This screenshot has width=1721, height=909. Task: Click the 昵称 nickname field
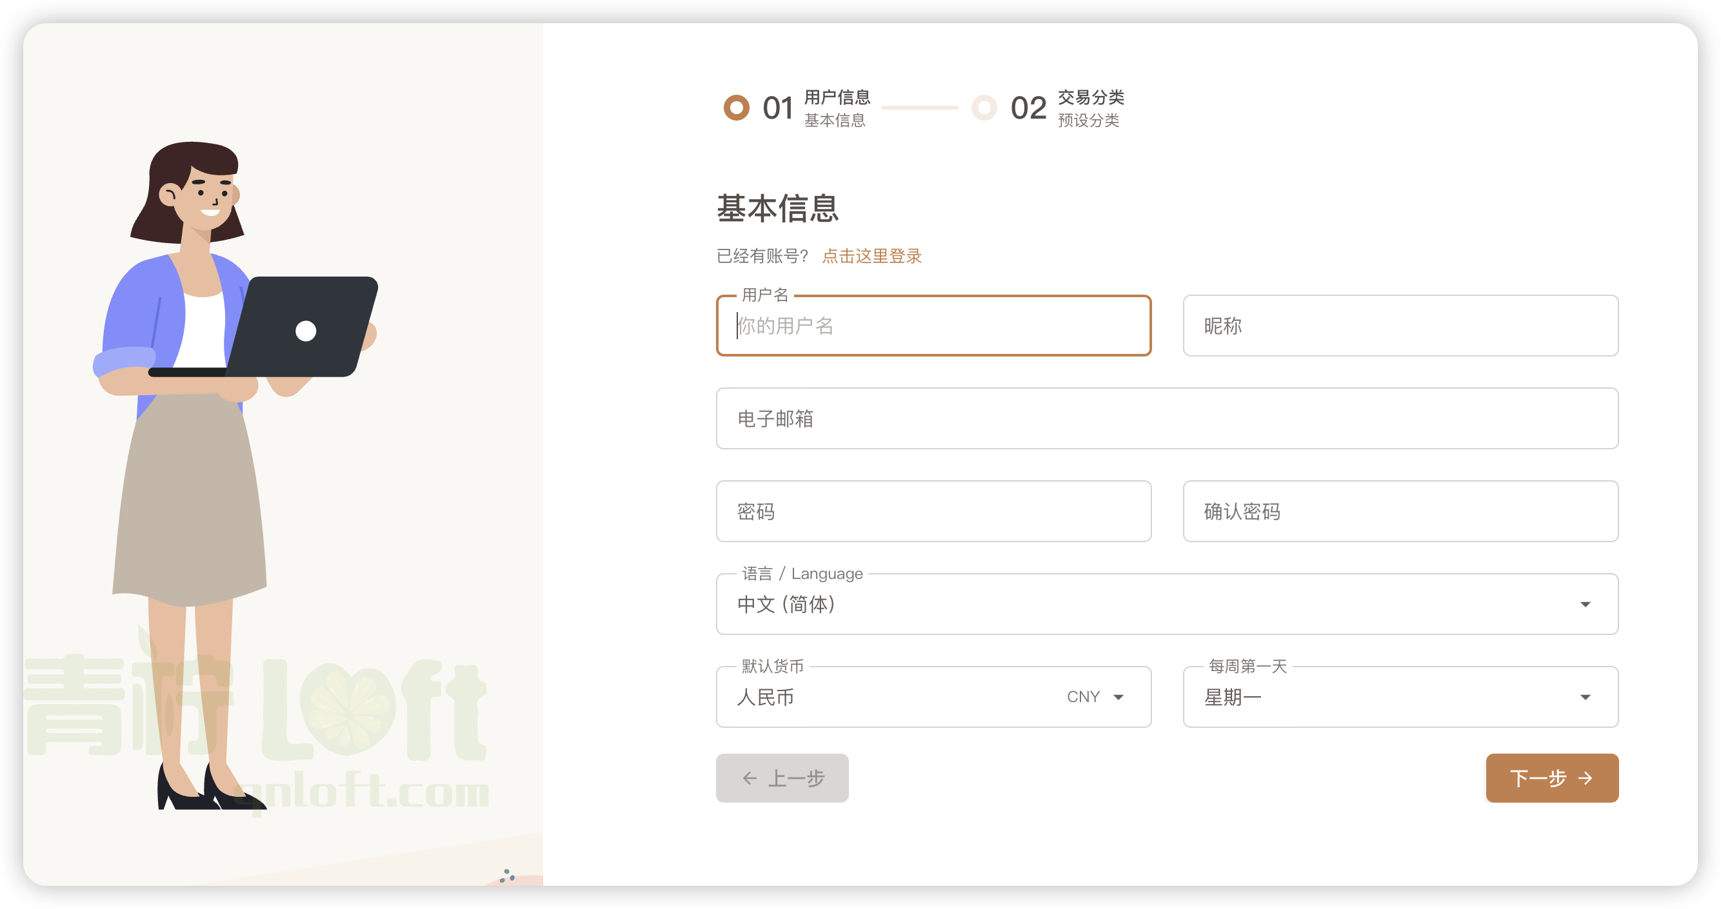pos(1400,327)
